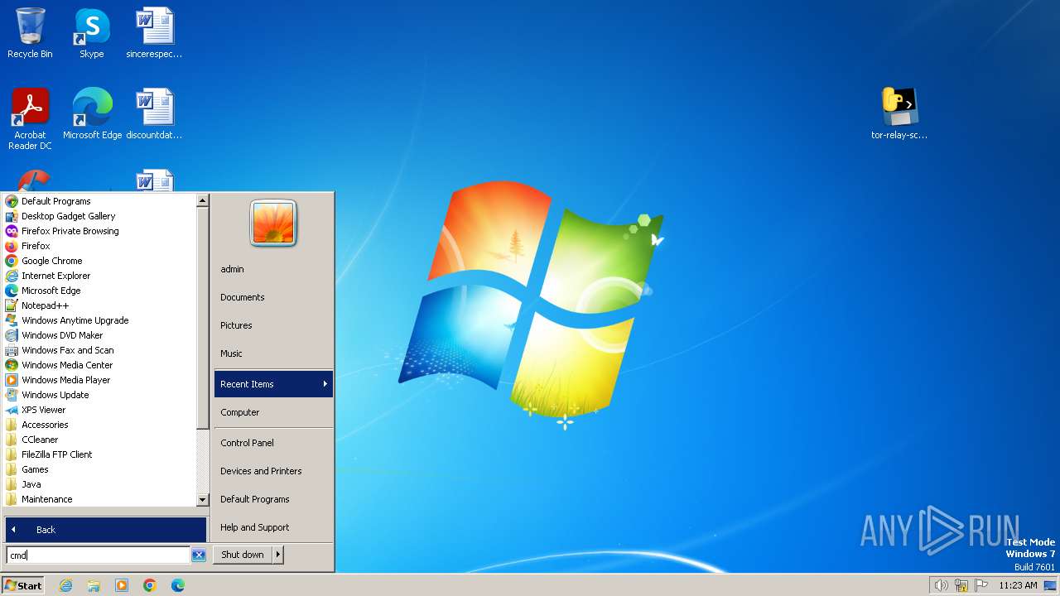
Task: Open Windows Explorer from taskbar
Action: (x=94, y=585)
